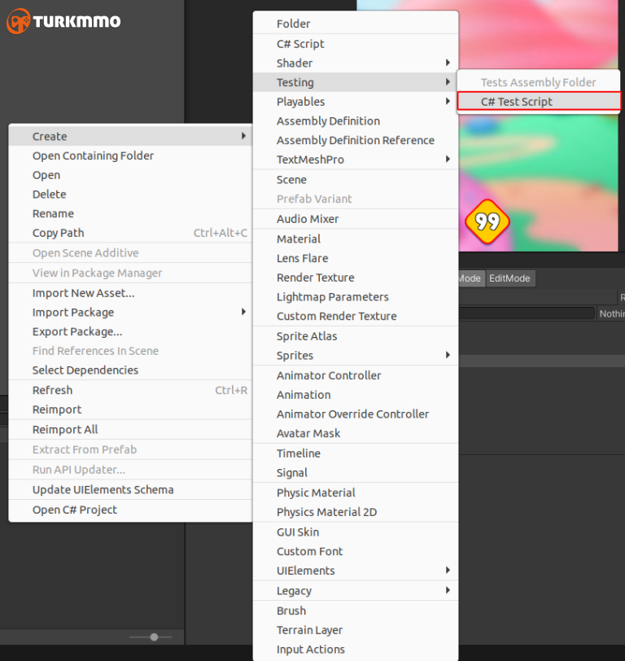
Task: Expand the TextMeshPro submenu
Action: 356,160
